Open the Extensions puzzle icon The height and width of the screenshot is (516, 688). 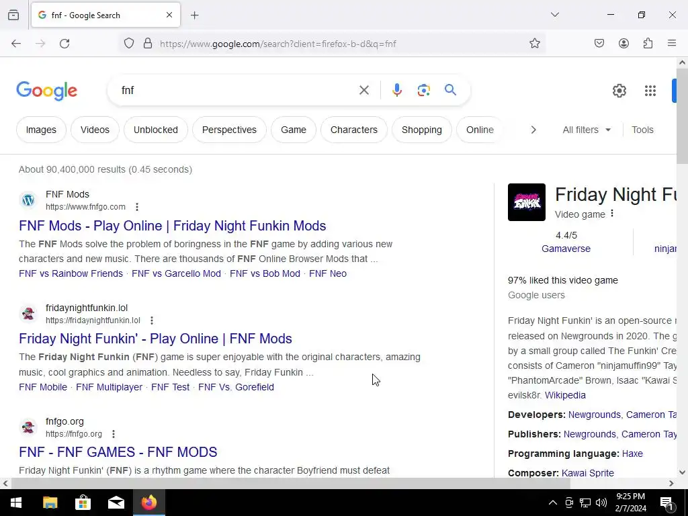coord(648,44)
